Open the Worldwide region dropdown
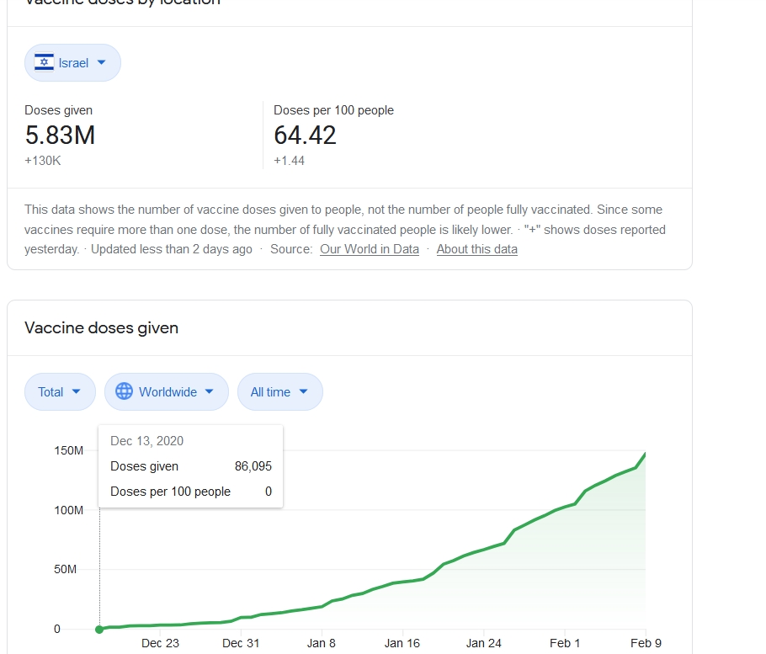 [x=166, y=391]
